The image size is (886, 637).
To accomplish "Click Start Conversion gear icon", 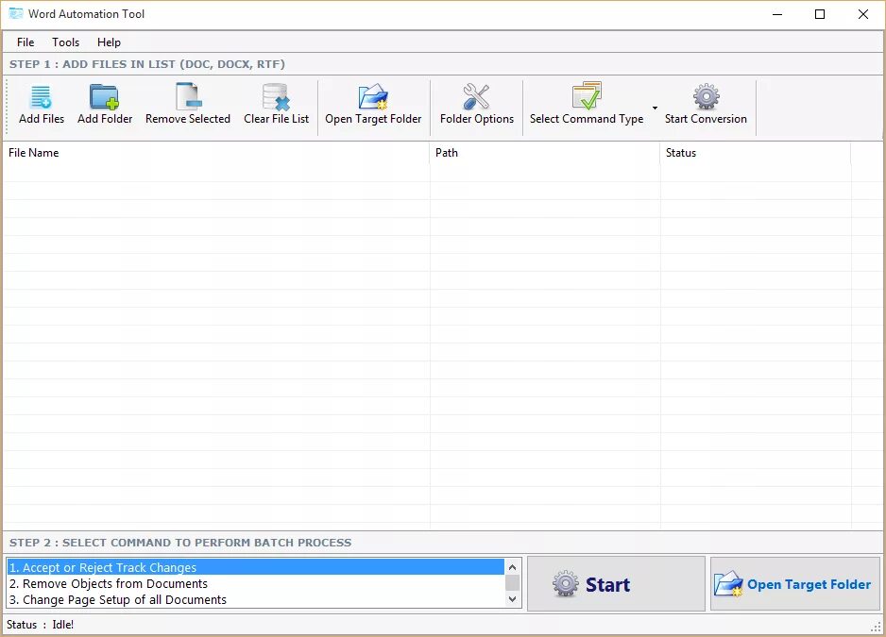I will click(x=707, y=97).
